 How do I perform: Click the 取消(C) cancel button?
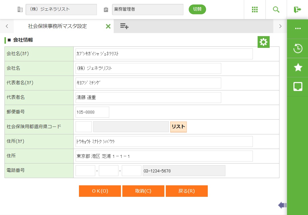(x=143, y=191)
